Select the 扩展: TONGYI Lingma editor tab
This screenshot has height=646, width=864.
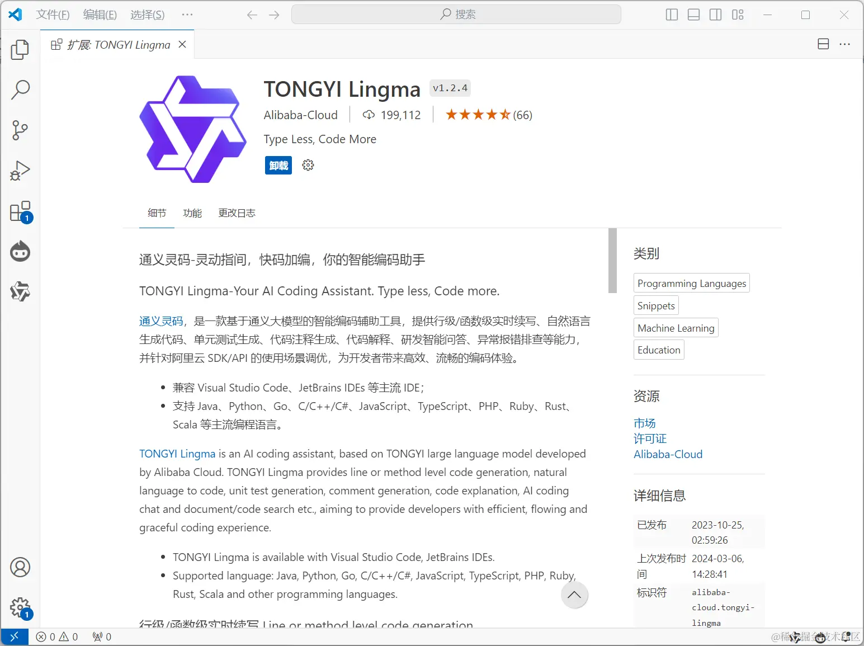click(119, 44)
